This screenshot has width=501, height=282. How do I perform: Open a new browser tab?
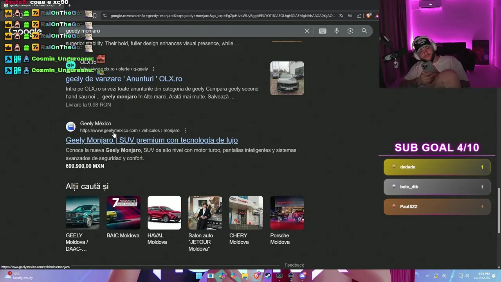(69, 5)
